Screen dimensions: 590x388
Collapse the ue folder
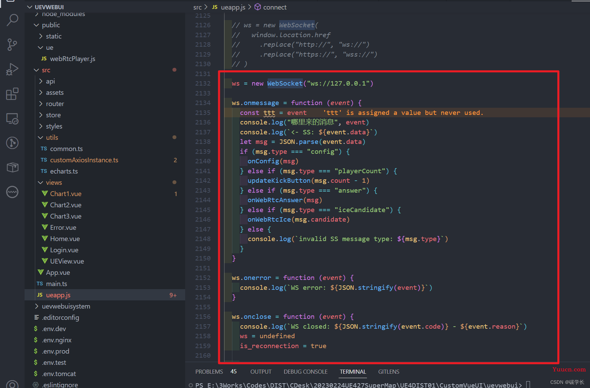pos(41,47)
